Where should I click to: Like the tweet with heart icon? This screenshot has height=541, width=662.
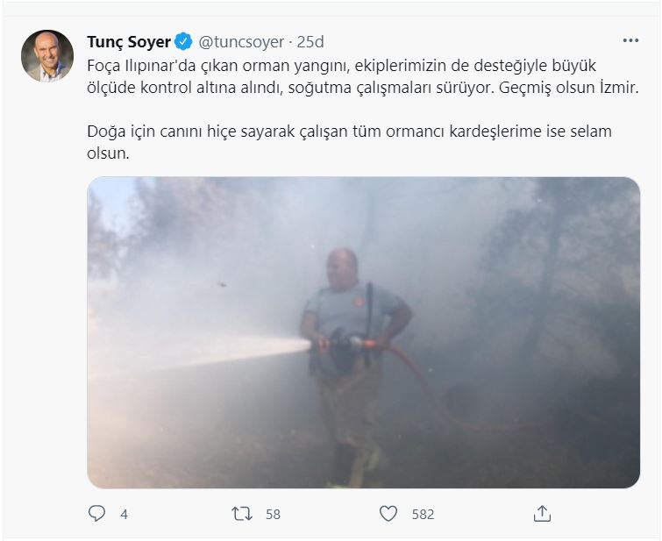[388, 514]
